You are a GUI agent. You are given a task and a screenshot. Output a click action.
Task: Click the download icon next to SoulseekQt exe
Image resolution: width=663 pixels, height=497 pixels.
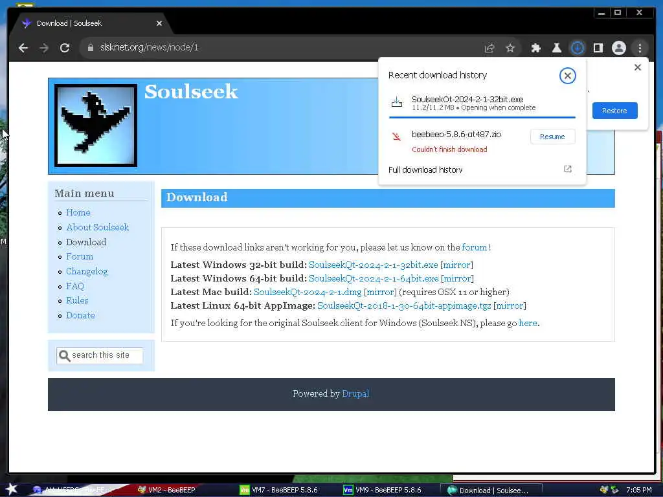pos(397,102)
